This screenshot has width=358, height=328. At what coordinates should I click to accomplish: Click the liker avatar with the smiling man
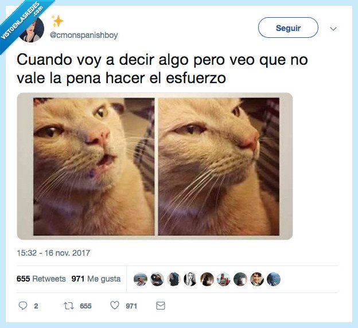click(x=257, y=279)
